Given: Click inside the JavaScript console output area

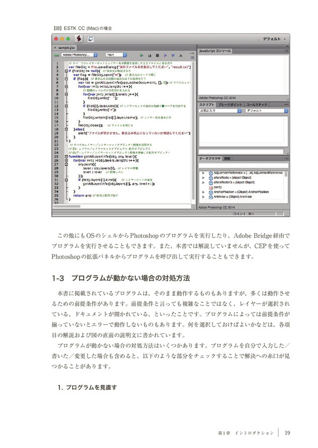Looking at the screenshot, I should [243, 74].
